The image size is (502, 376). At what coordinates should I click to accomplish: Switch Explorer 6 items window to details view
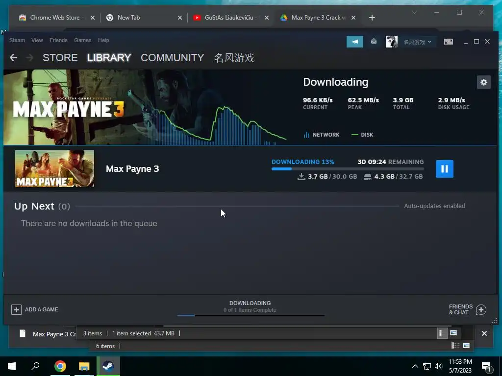(455, 345)
